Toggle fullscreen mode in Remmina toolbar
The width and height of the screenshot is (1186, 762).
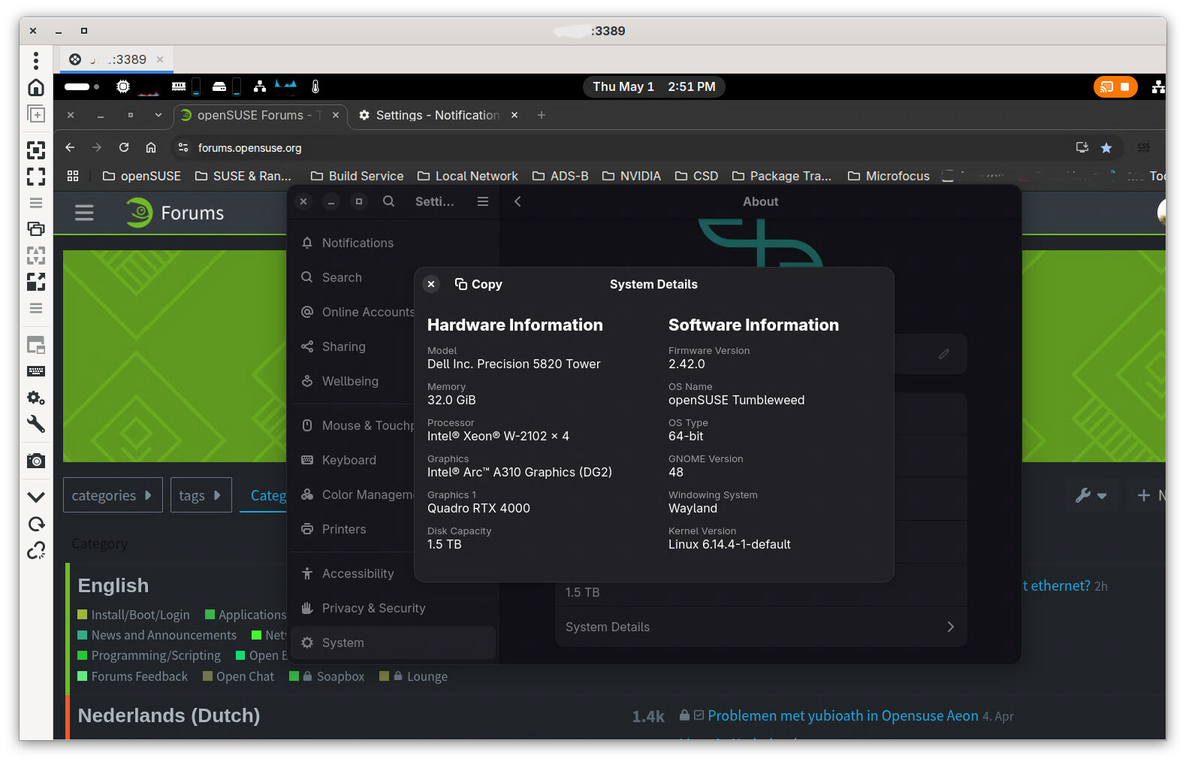tap(35, 177)
